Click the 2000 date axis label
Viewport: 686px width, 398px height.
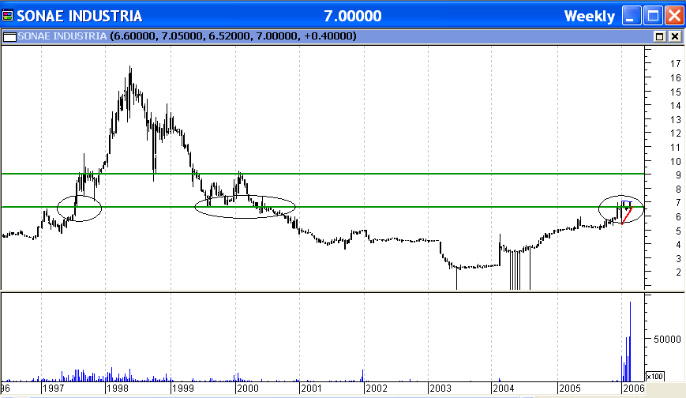(248, 389)
